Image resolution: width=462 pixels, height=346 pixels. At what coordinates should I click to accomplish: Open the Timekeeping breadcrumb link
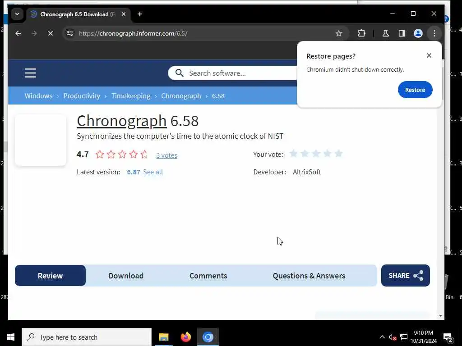[131, 96]
